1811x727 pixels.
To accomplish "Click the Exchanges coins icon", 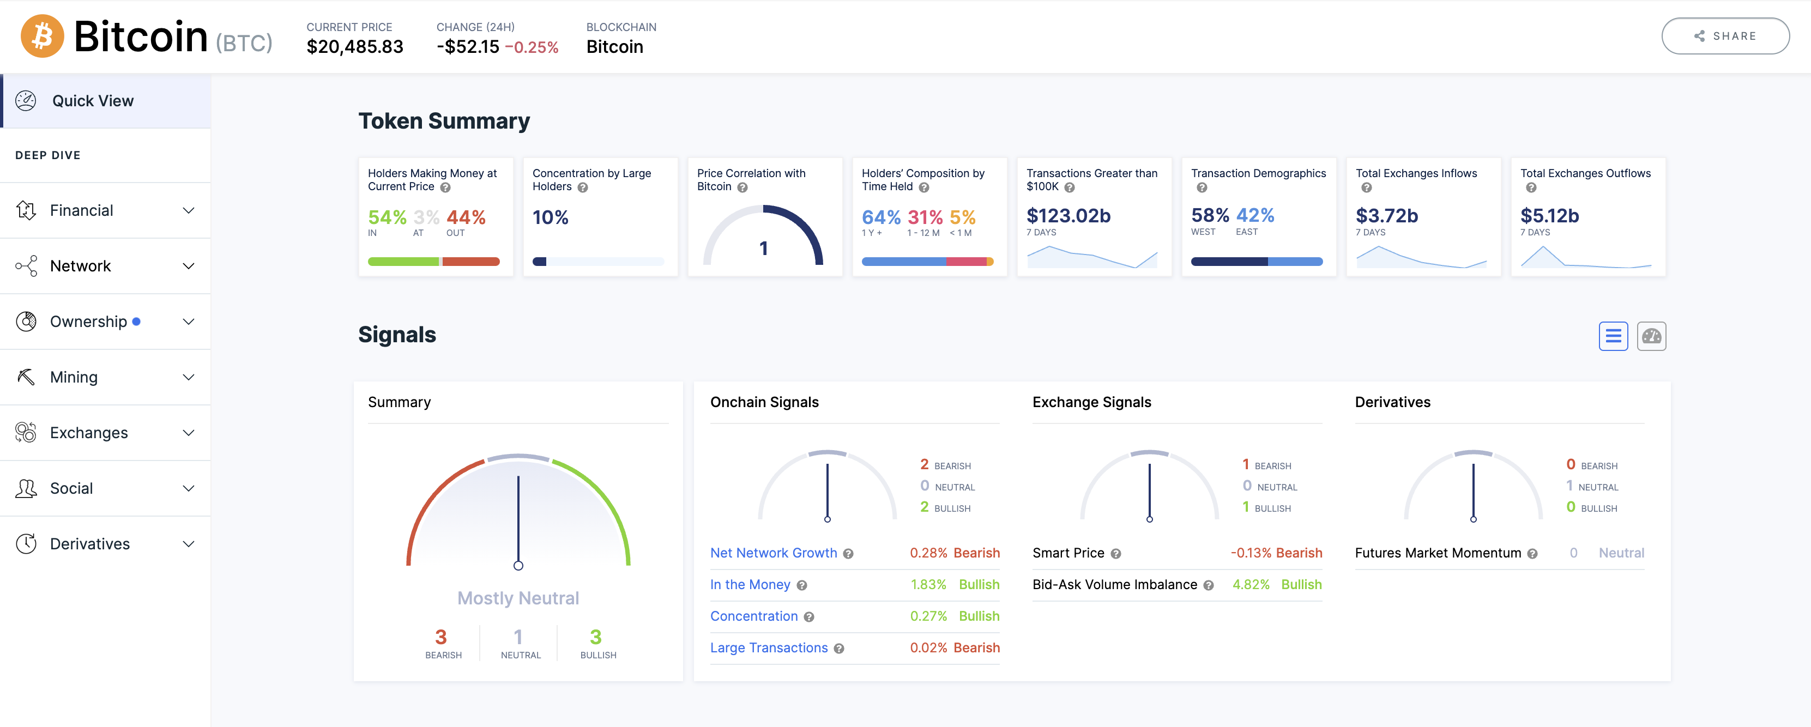I will click(x=26, y=432).
